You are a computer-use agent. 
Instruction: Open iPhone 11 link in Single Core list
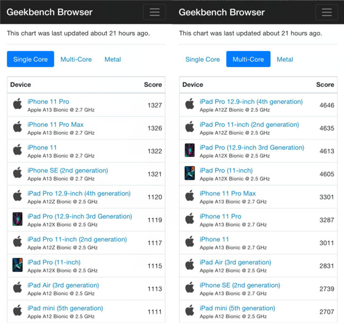(x=42, y=147)
